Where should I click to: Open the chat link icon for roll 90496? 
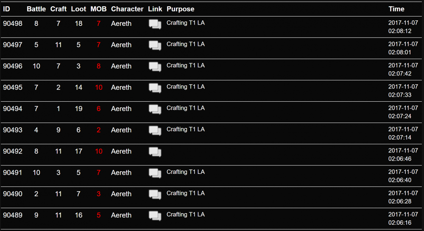pos(155,67)
